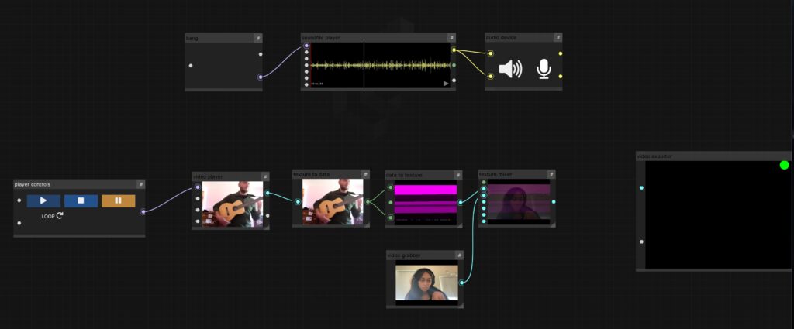Click the data to texture's middle green inlet pin
This screenshot has height=329, width=794.
tap(391, 203)
